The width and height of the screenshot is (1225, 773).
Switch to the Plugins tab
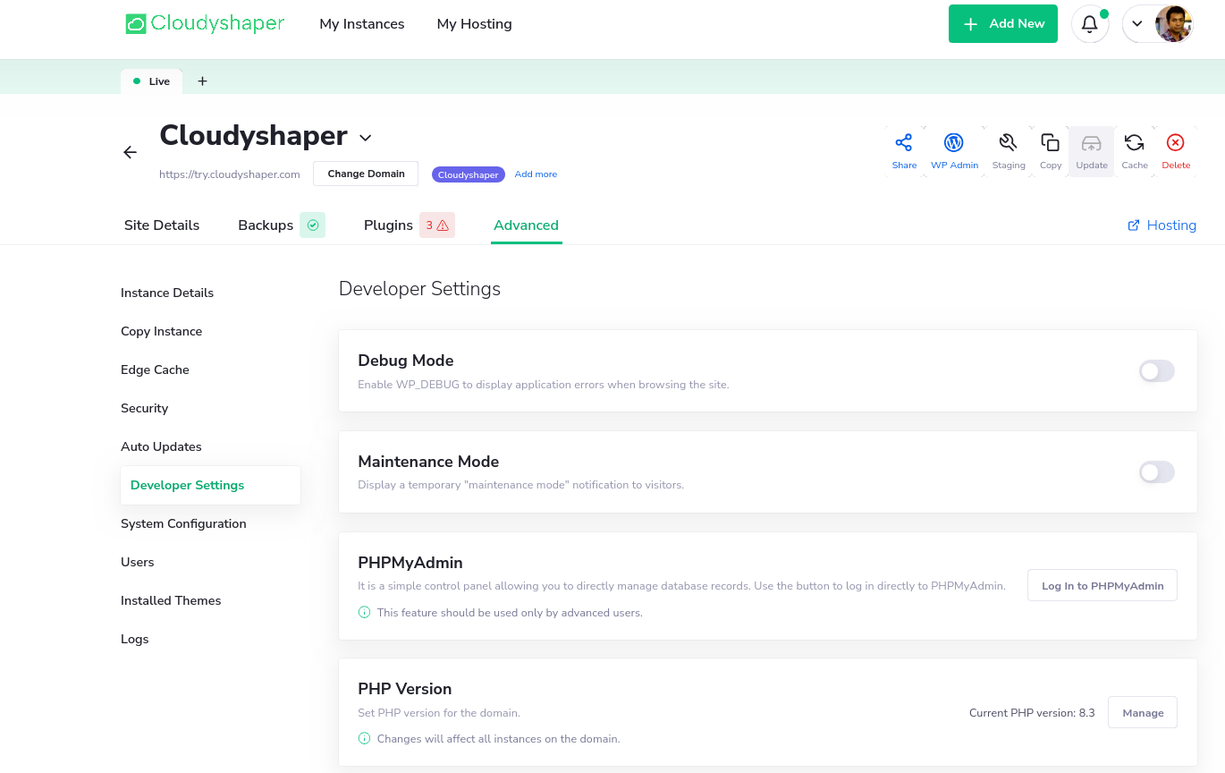[388, 225]
